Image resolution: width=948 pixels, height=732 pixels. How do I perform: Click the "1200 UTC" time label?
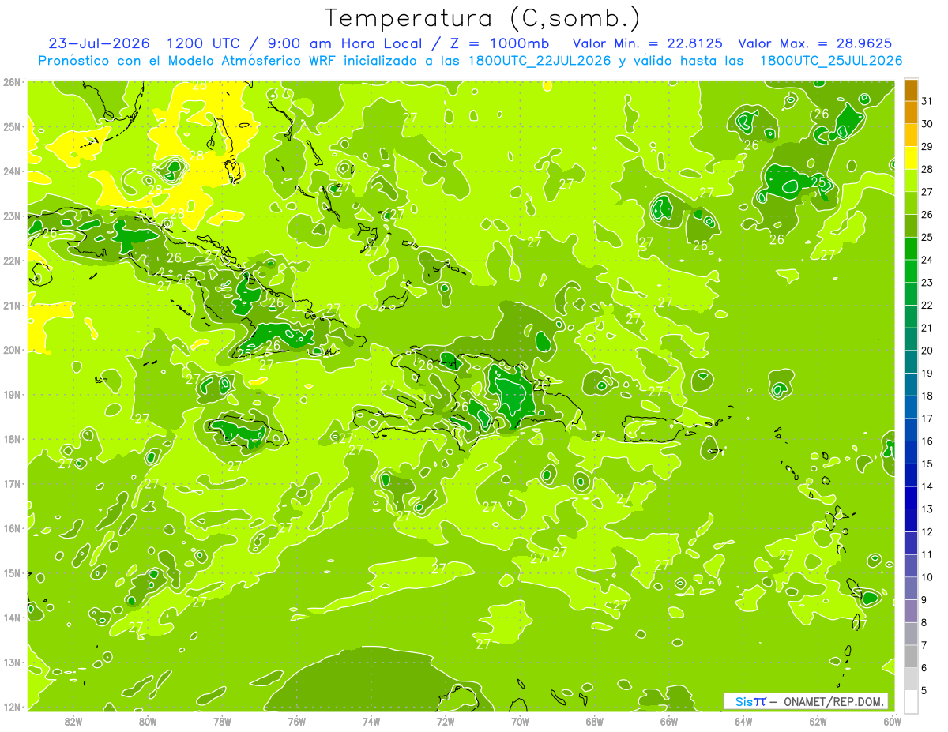201,43
